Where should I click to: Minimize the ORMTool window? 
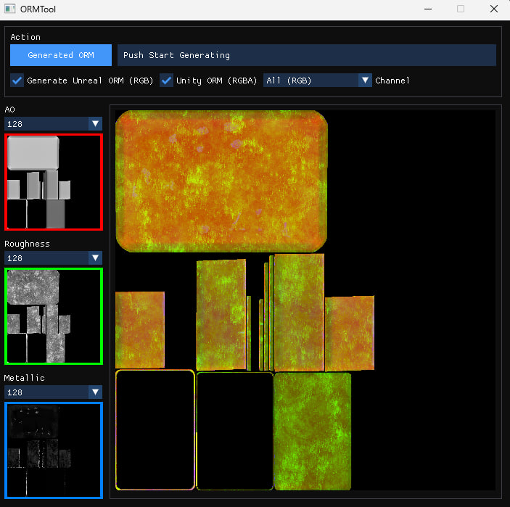pyautogui.click(x=428, y=9)
